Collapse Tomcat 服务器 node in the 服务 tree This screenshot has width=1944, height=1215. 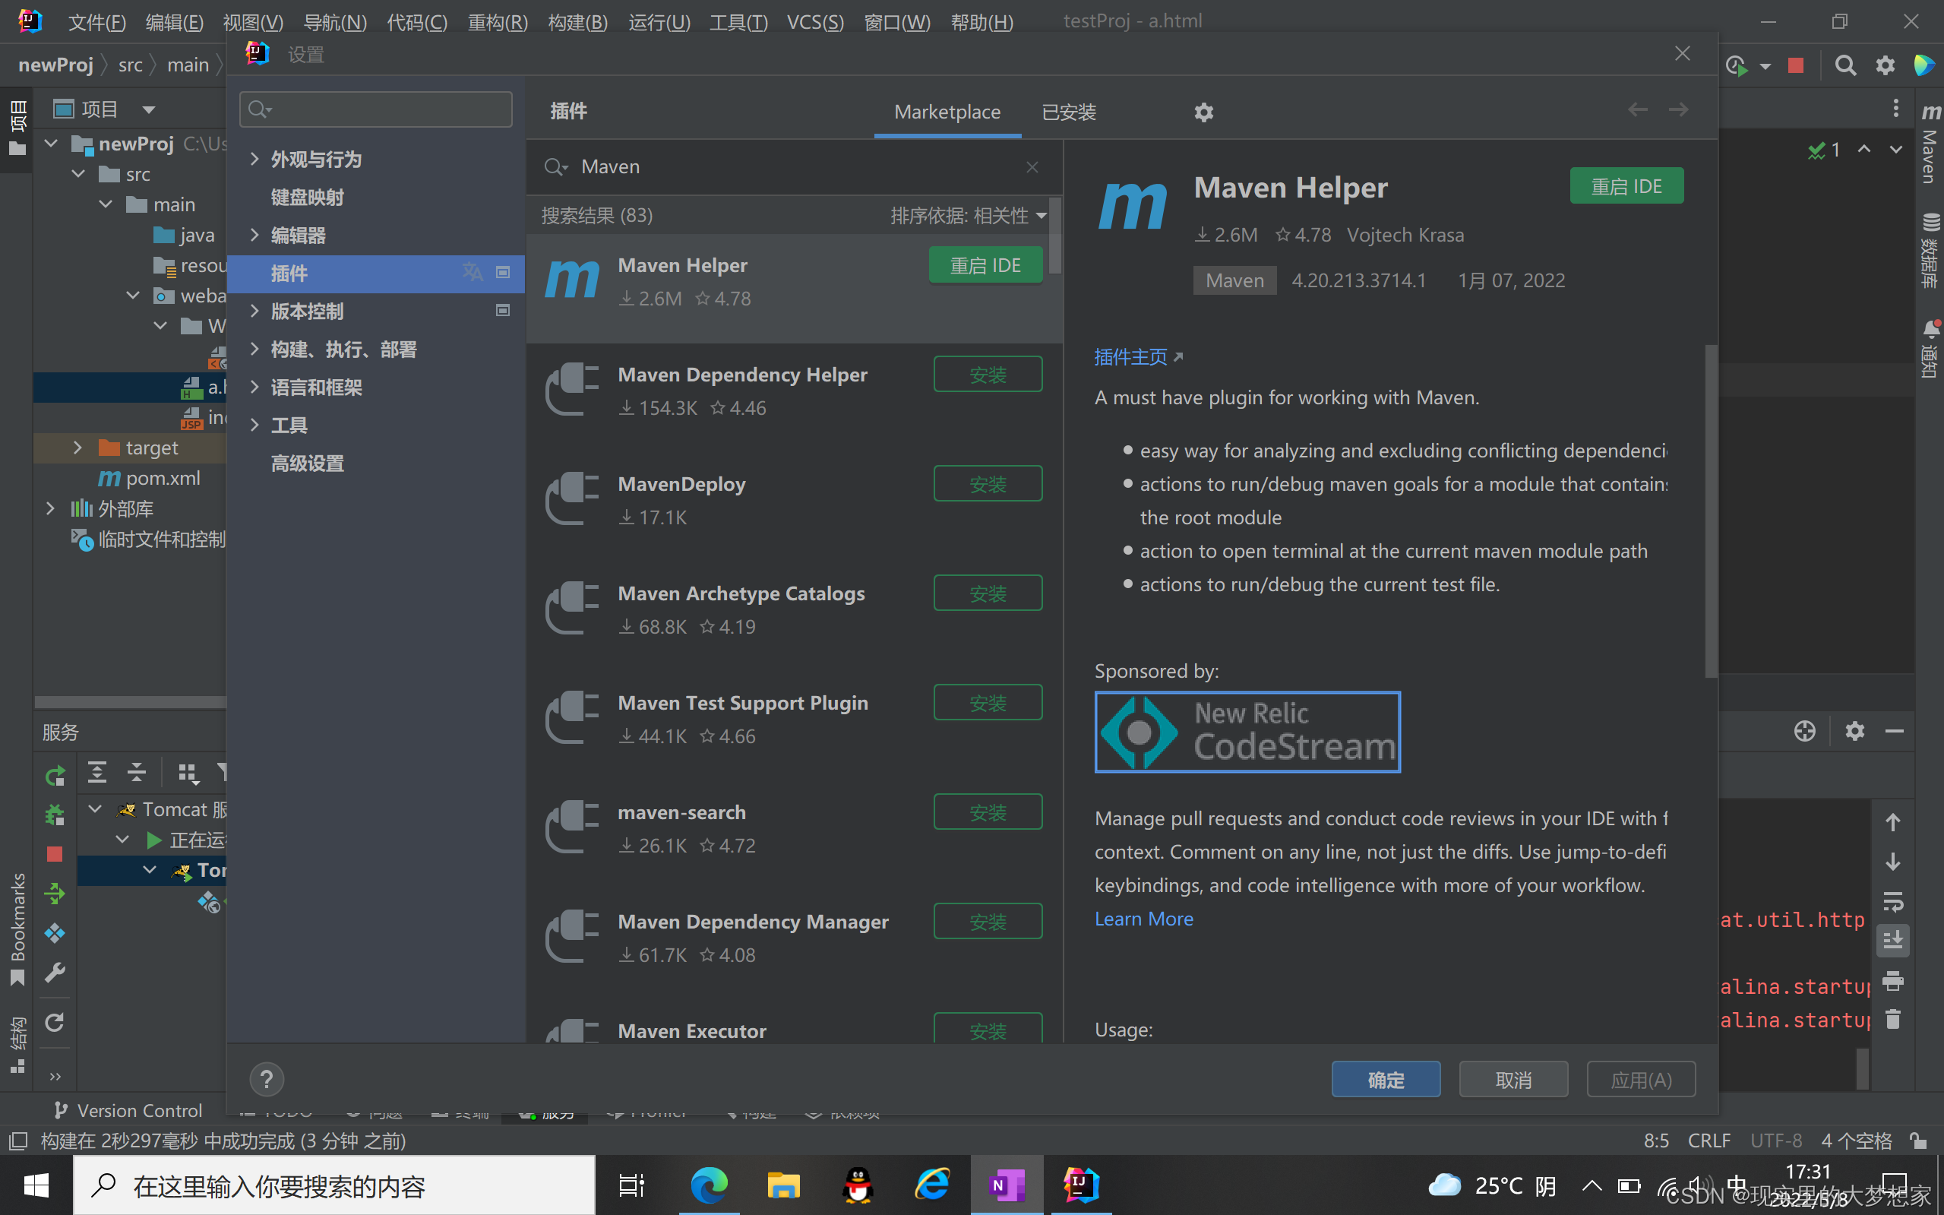point(95,809)
